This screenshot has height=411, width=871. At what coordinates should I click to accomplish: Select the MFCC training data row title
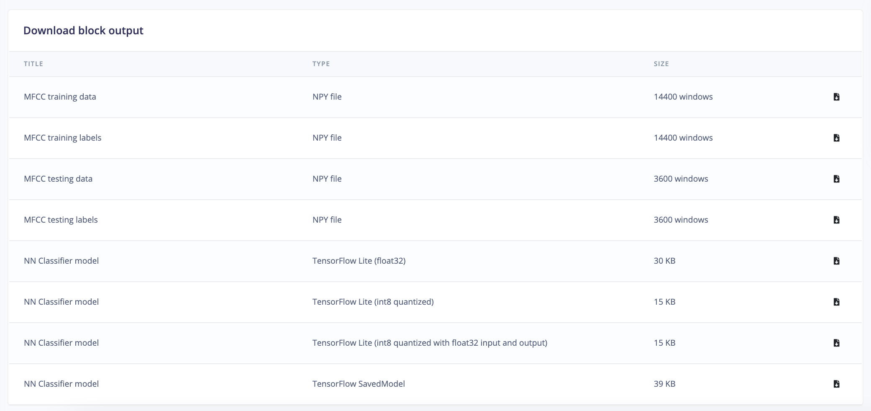click(60, 97)
